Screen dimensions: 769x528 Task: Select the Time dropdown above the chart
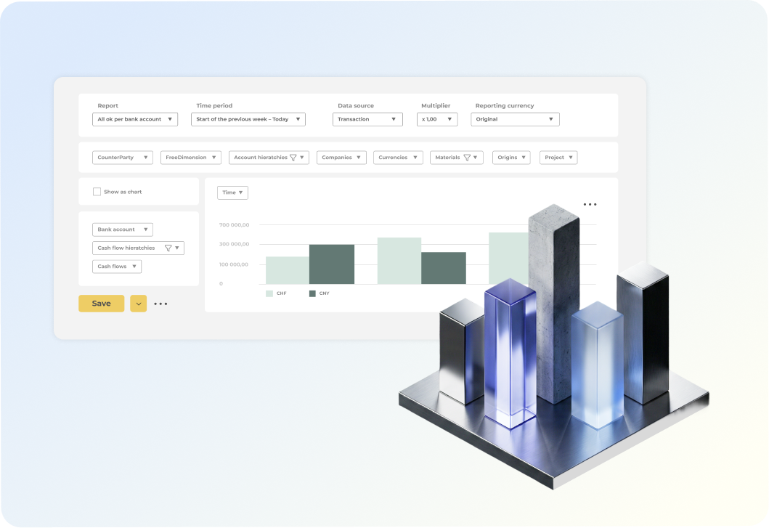pyautogui.click(x=232, y=192)
